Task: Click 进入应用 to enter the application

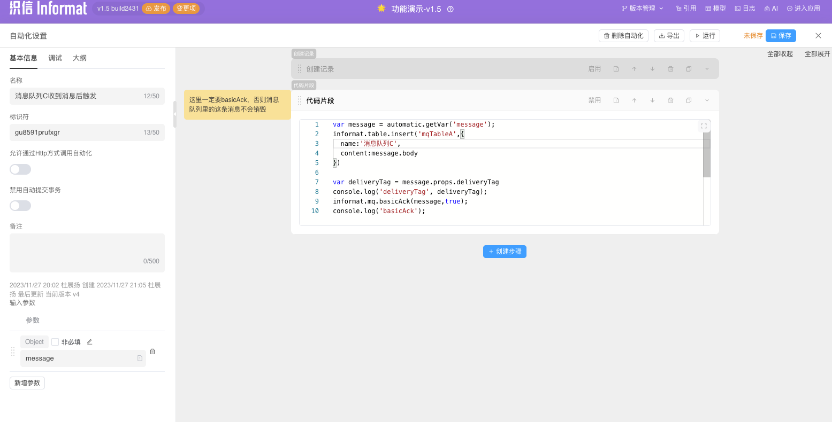Action: tap(803, 9)
